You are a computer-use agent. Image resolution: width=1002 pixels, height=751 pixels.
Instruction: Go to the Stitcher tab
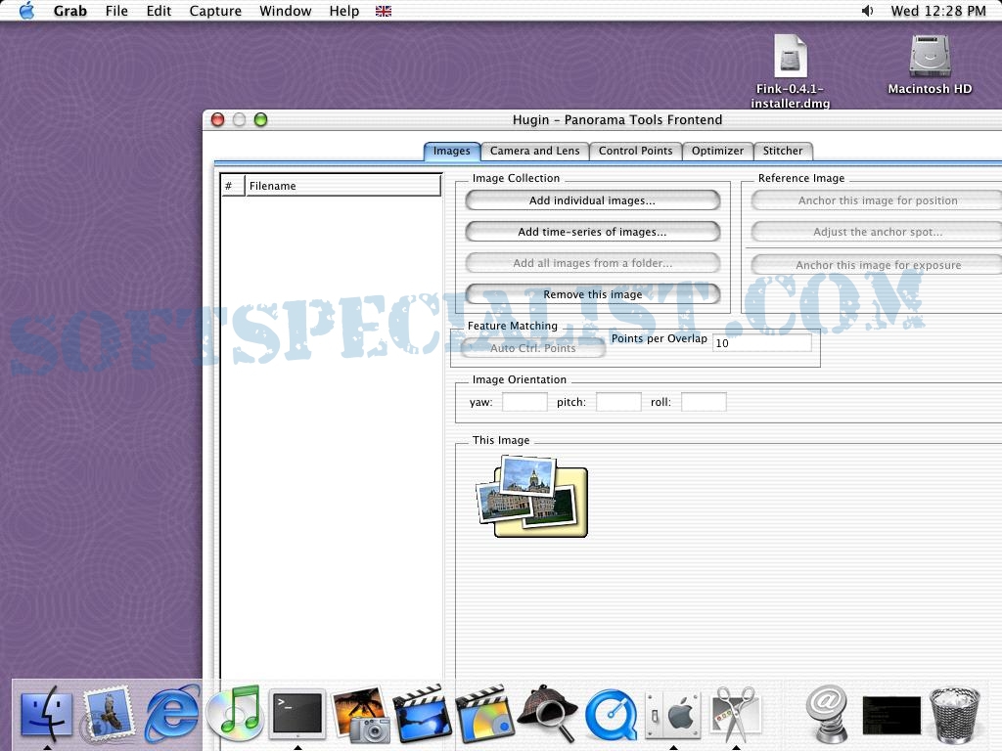click(783, 151)
